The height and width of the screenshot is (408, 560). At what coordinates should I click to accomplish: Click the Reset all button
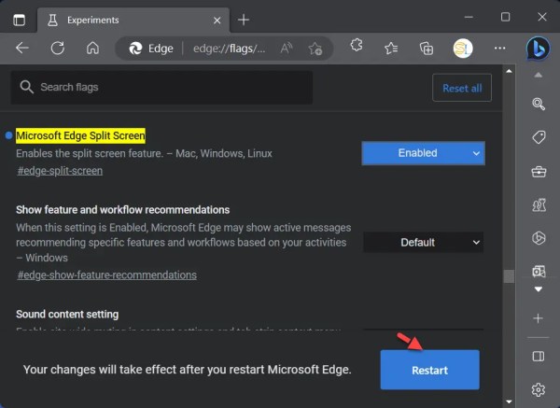pyautogui.click(x=462, y=88)
